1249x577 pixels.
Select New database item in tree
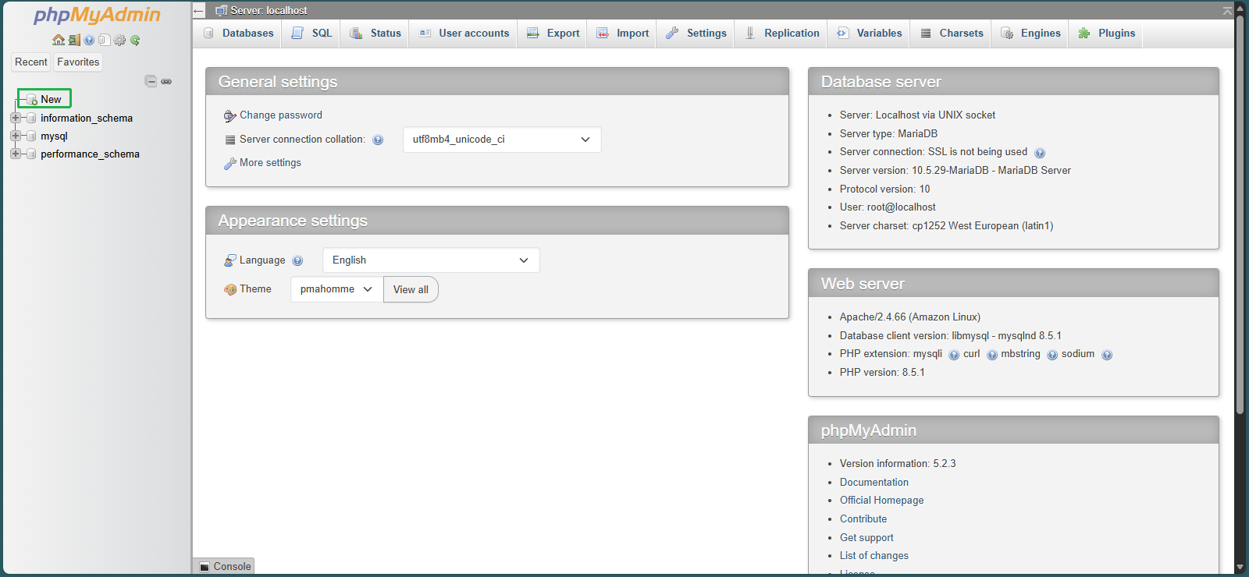coord(51,99)
